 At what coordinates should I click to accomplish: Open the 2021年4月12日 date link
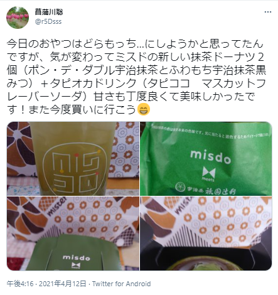(x=63, y=284)
